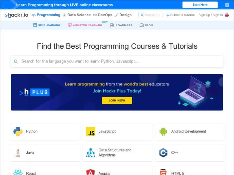Viewport: 234px width, 175px height.
Task: Click the Join Now button
Action: point(117,101)
